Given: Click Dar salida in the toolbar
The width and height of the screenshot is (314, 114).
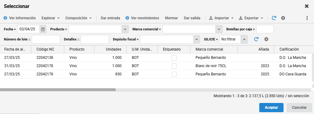Looking at the screenshot, I should pyautogui.click(x=192, y=18).
